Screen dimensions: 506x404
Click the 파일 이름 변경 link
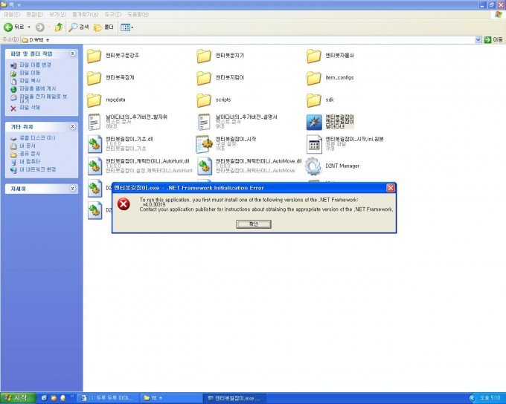pyautogui.click(x=35, y=65)
